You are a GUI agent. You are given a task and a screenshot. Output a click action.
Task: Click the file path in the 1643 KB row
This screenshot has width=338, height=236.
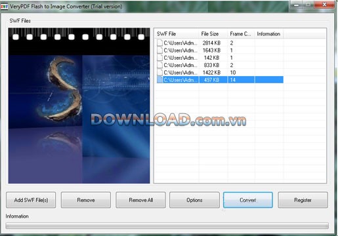[x=180, y=50]
